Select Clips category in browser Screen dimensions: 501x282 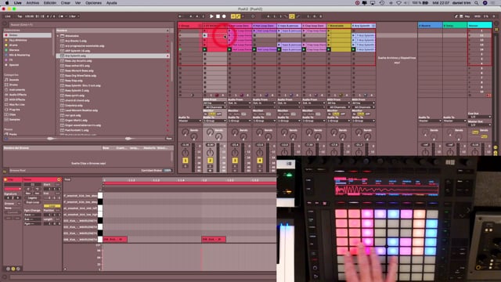point(13,114)
